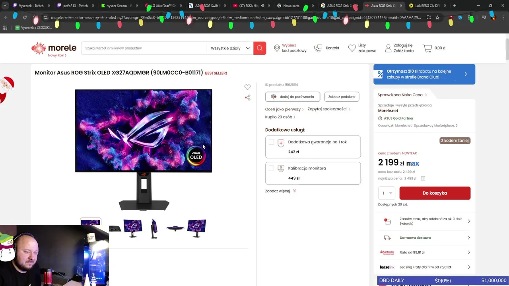Click Zobacz podobne button
Image resolution: width=509 pixels, height=286 pixels.
point(342,97)
